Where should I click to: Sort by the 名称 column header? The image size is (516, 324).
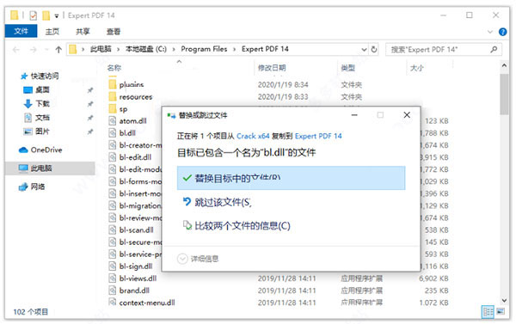[x=114, y=68]
